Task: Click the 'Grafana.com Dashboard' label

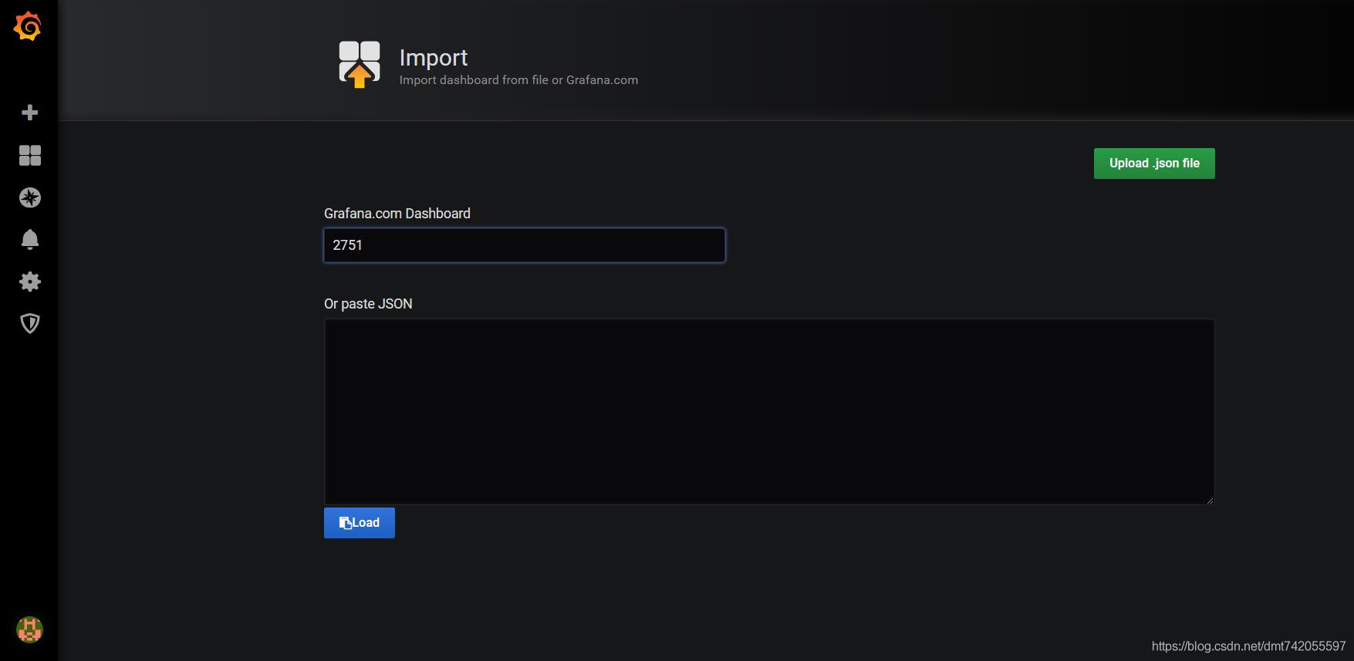Action: [x=397, y=214]
